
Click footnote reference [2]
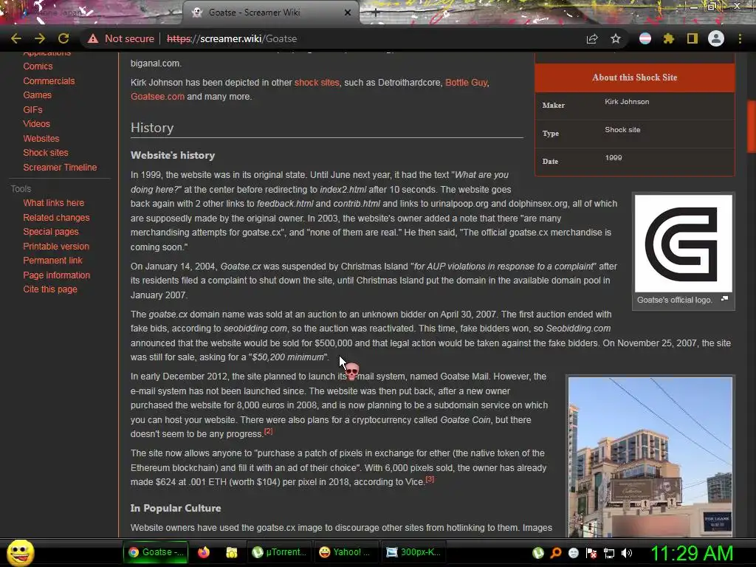[x=269, y=431]
